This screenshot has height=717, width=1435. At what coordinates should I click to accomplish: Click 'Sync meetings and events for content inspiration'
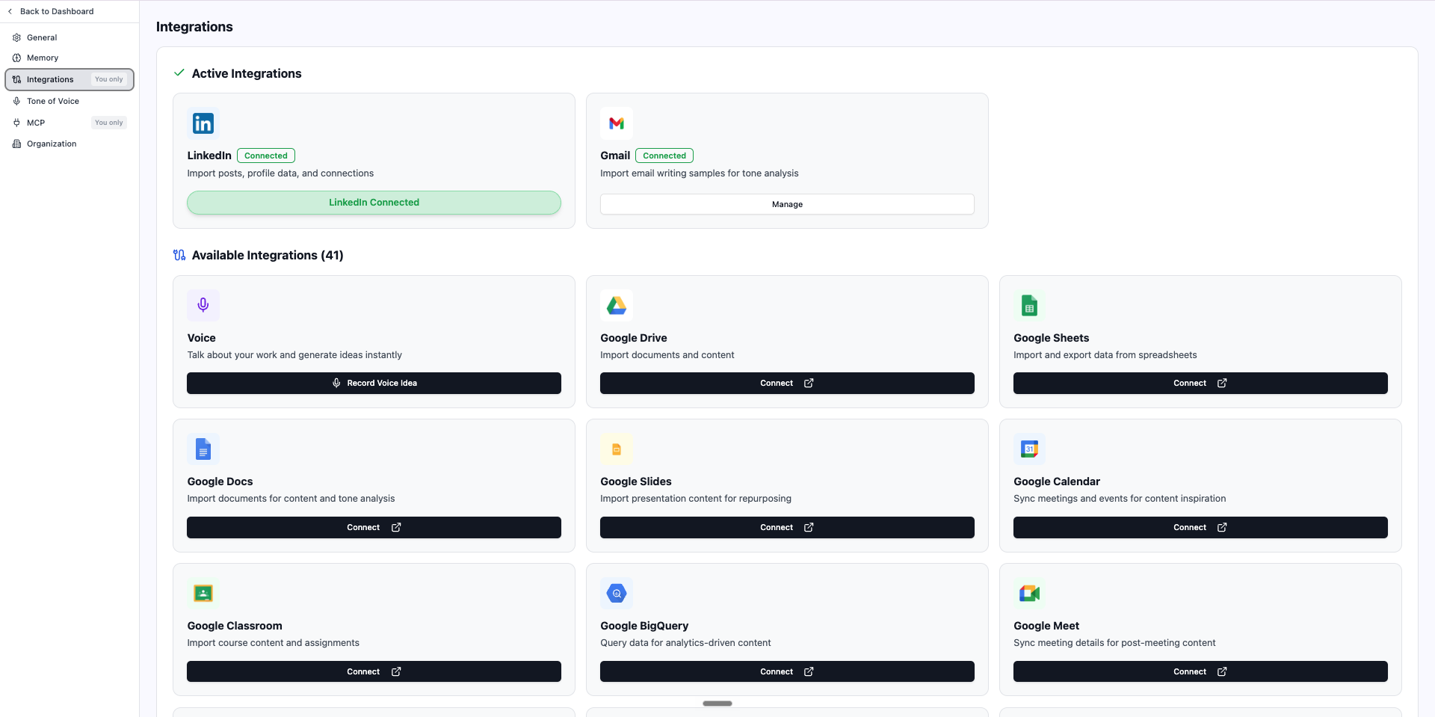pos(1120,499)
